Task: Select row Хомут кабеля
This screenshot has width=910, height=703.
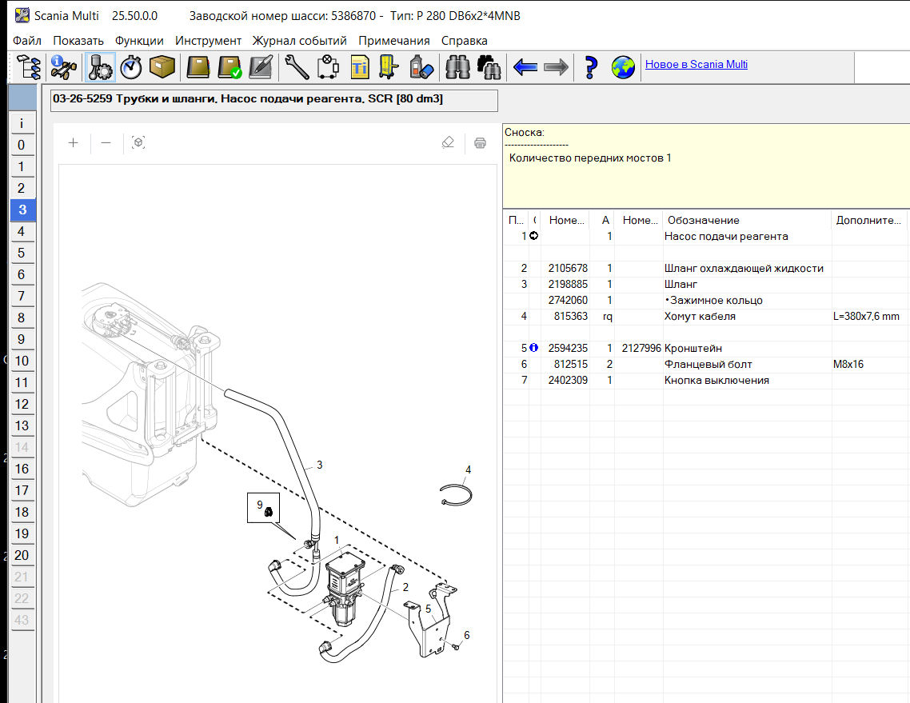Action: point(706,317)
